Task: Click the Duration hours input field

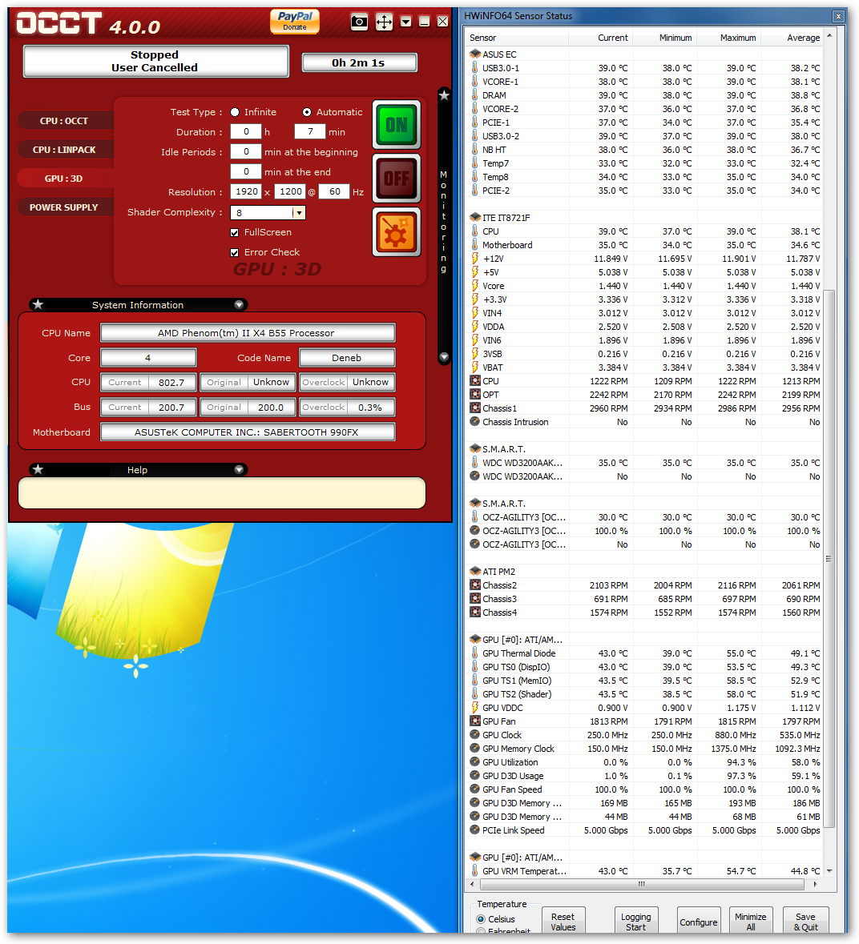Action: click(x=246, y=132)
